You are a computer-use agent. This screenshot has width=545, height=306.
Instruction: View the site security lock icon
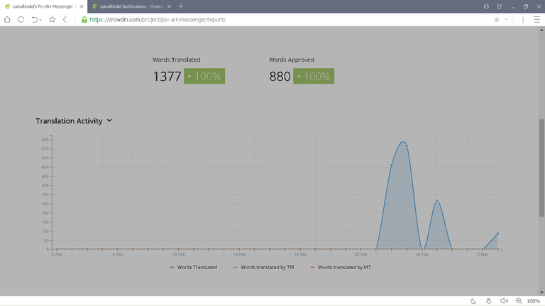[84, 20]
